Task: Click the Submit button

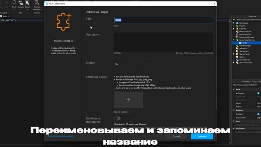Action: click(202, 136)
